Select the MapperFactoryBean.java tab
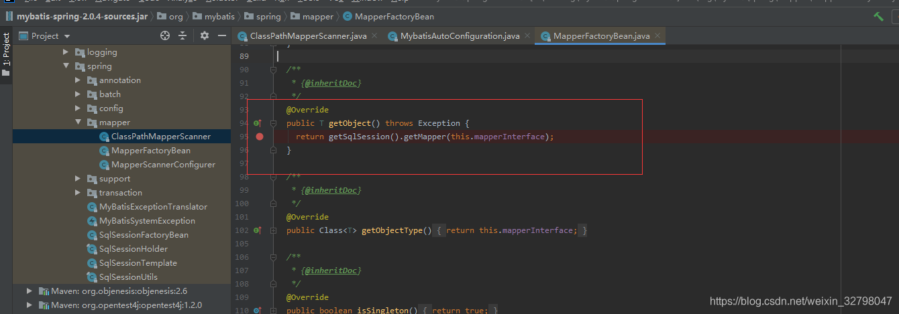This screenshot has width=899, height=314. coord(600,36)
